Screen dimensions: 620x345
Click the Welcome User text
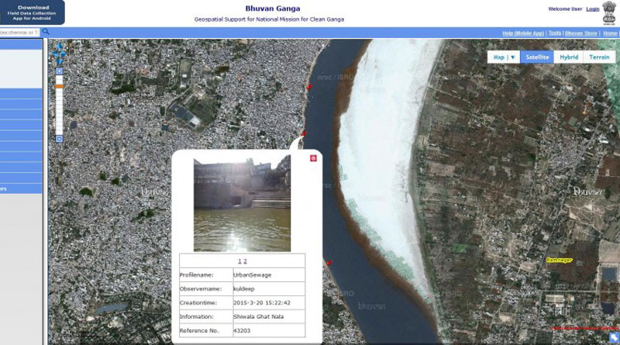565,9
